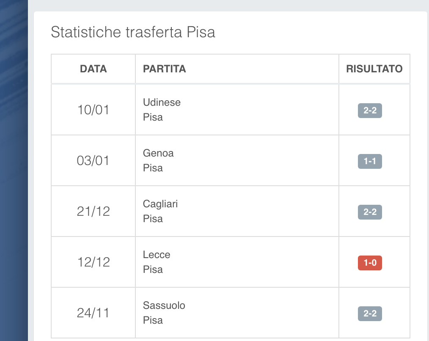429x341 pixels.
Task: Click the red 1-0 result badge
Action: (370, 263)
